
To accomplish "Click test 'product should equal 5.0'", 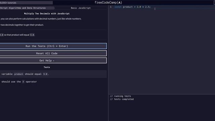I will click(53, 74).
